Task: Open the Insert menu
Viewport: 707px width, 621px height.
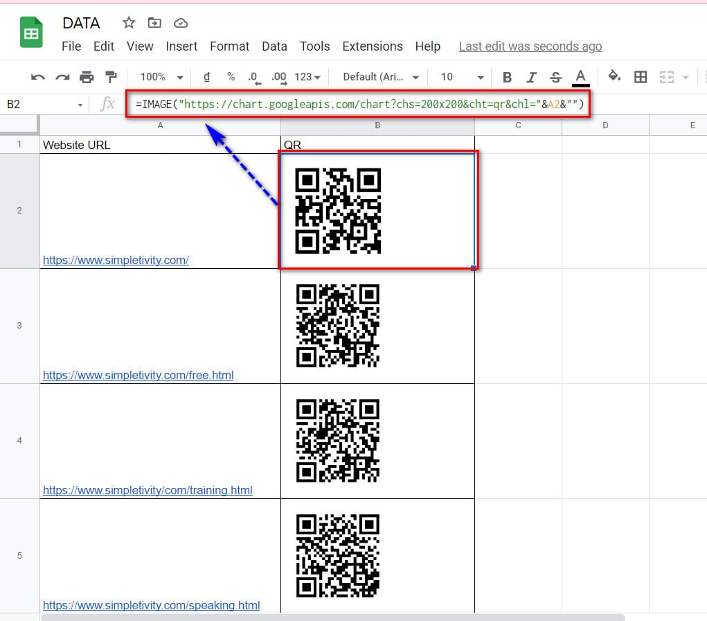Action: point(181,46)
